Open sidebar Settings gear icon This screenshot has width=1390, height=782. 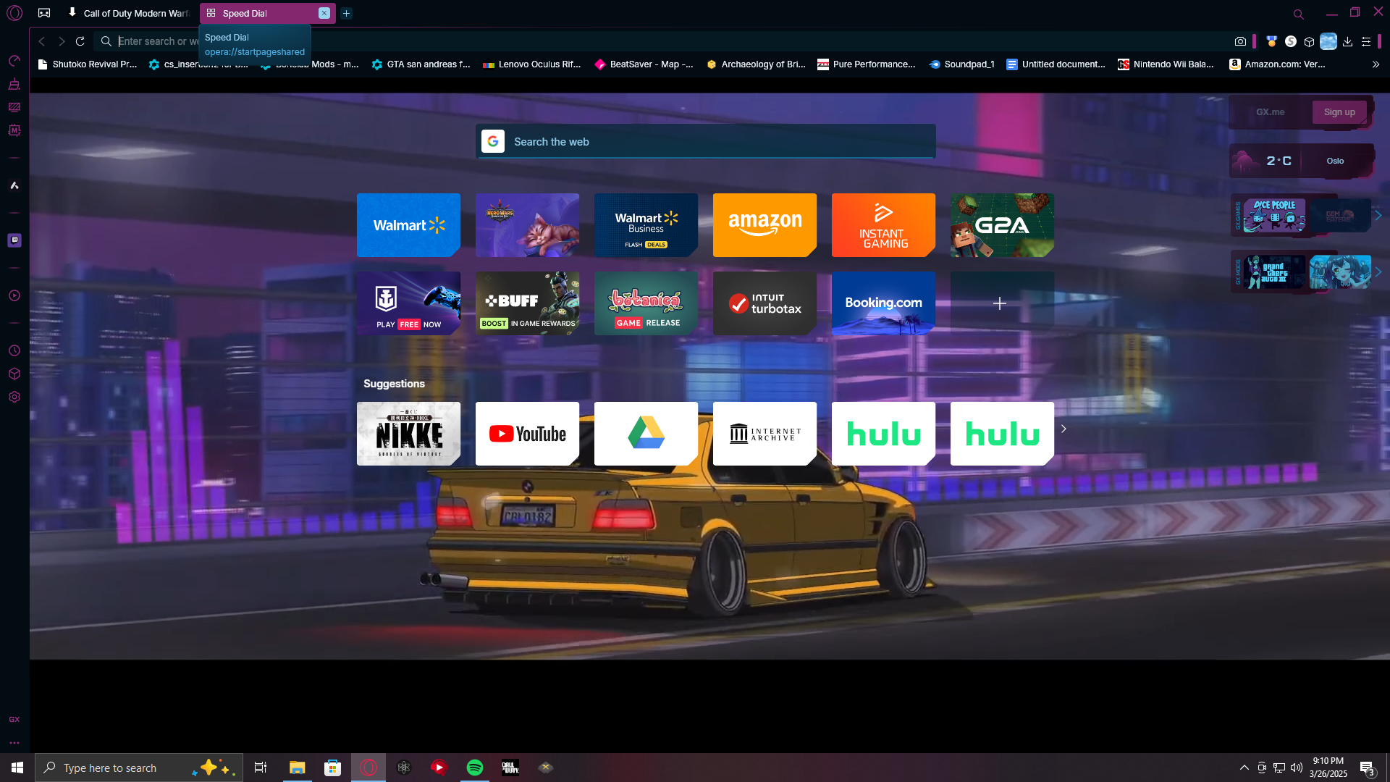click(14, 397)
